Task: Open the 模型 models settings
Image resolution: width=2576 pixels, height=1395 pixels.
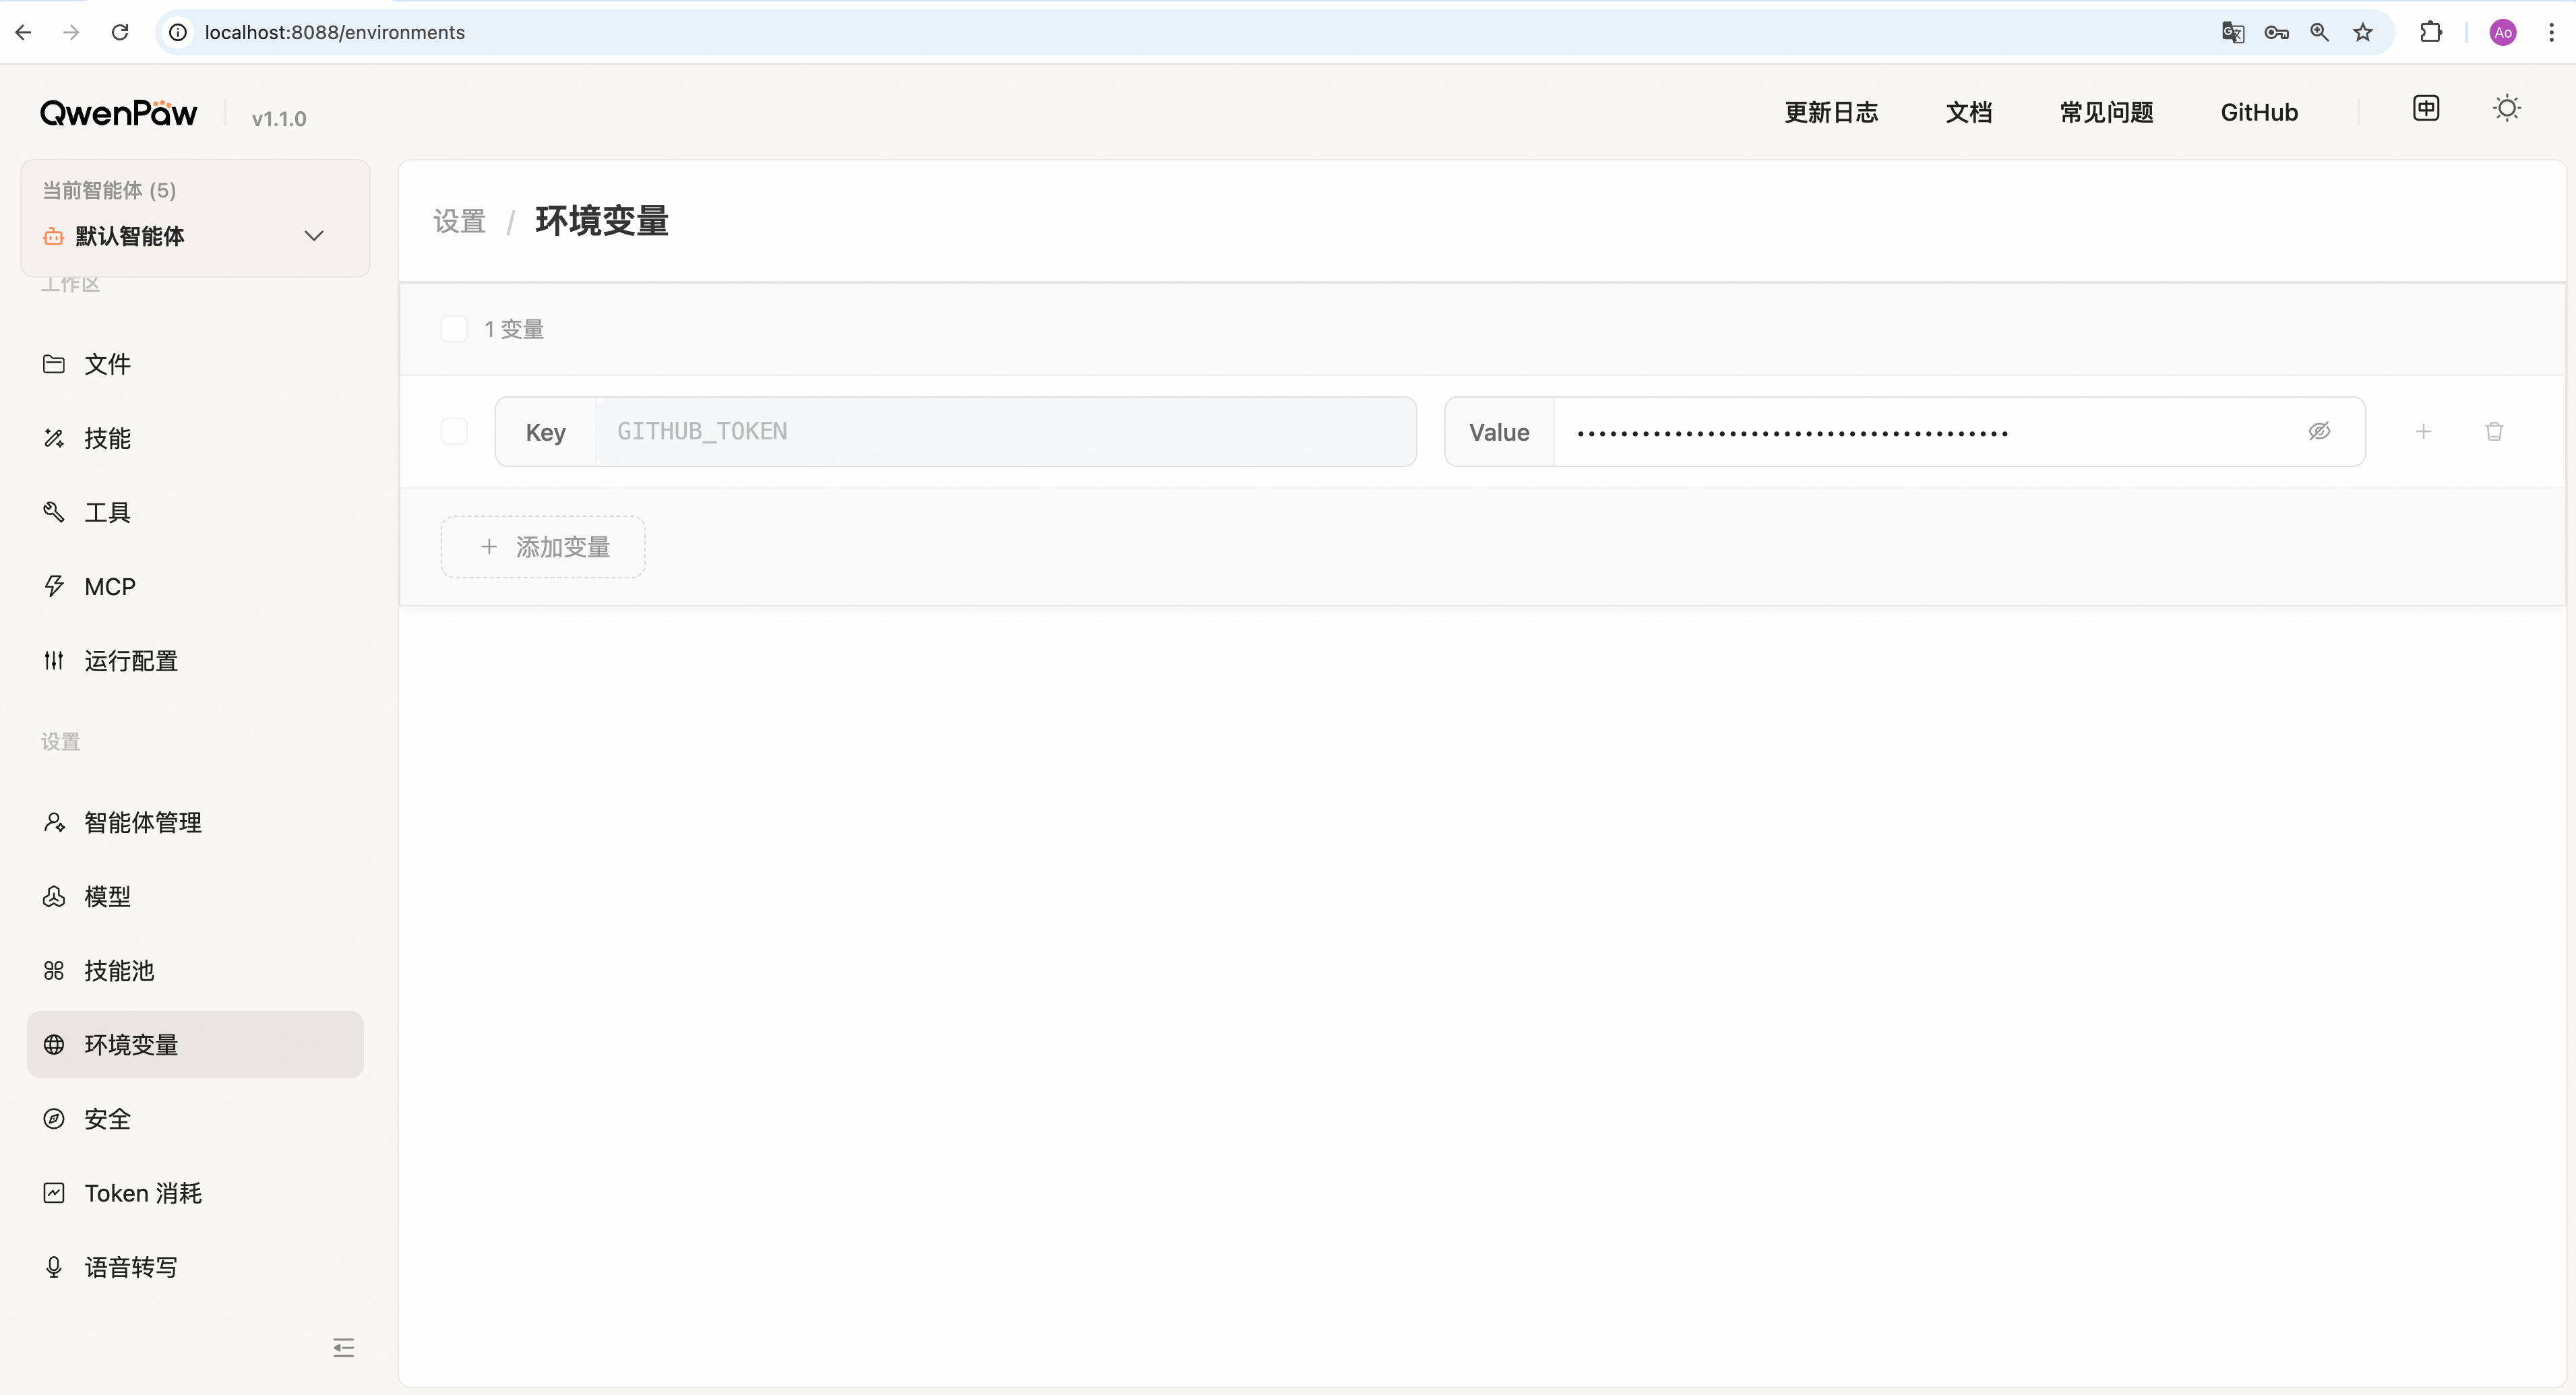Action: (x=195, y=896)
